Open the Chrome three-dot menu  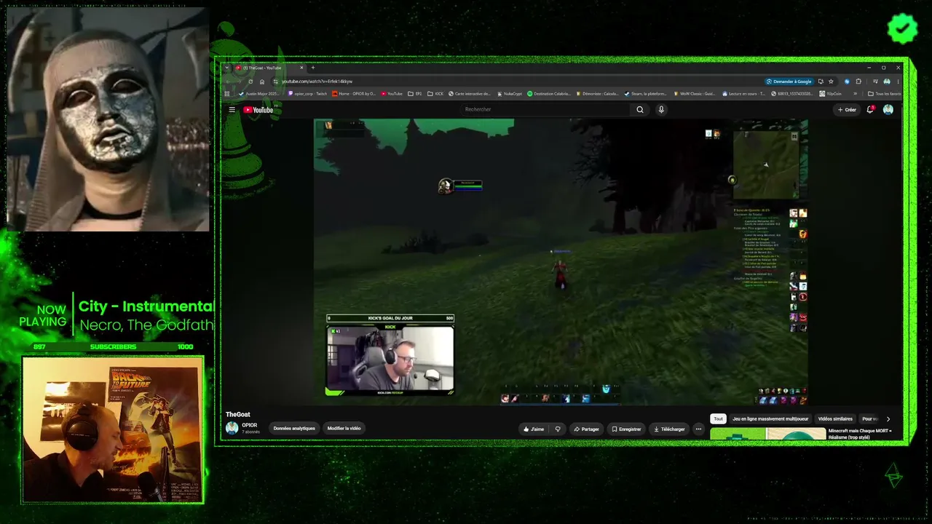click(x=898, y=82)
